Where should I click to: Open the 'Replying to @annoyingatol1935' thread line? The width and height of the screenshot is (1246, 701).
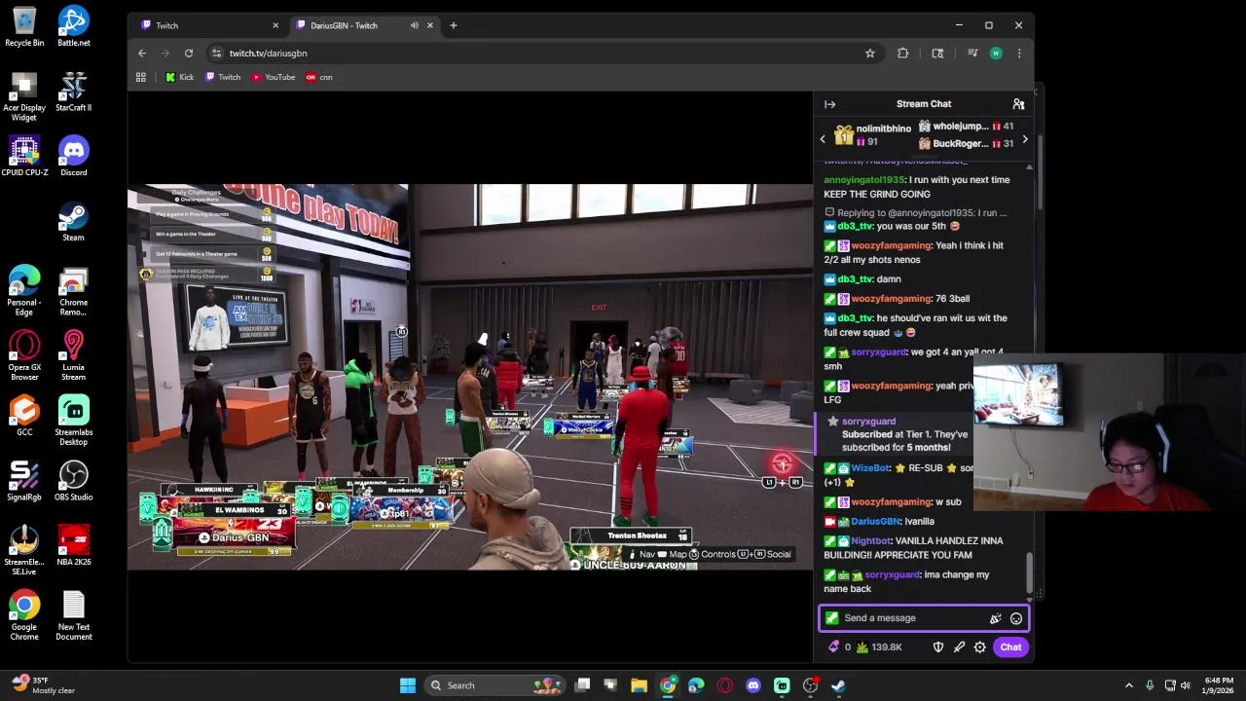coord(916,212)
